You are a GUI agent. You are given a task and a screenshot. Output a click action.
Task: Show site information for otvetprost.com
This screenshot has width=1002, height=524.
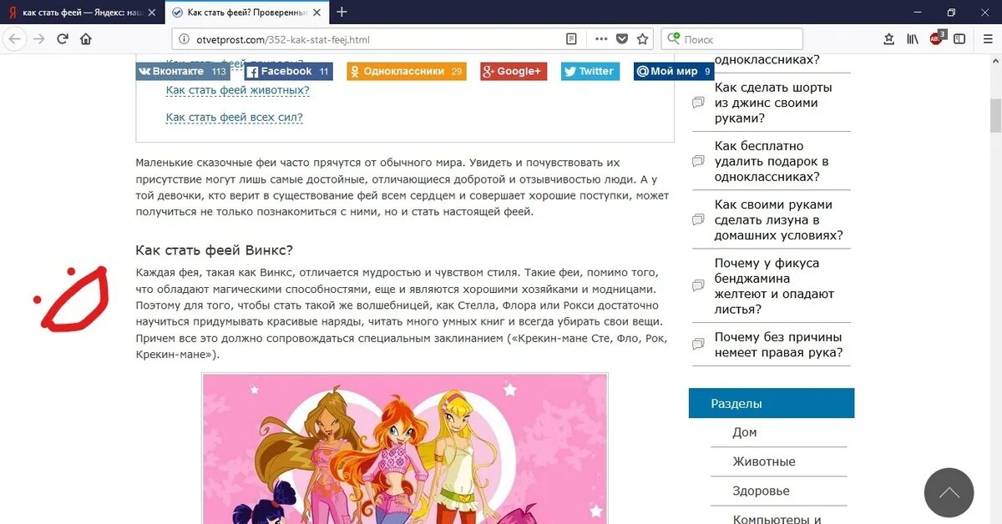(185, 39)
